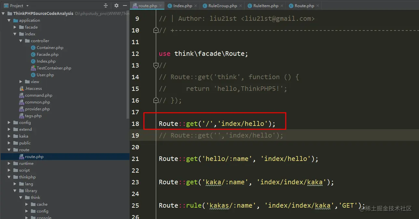This screenshot has height=219, width=419.
Task: Collapse the think folder arrow under library
Action: point(21,198)
